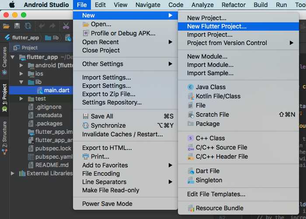The width and height of the screenshot is (306, 219).
Task: Click the Undo arrow toolbar icon
Action: tap(41, 26)
